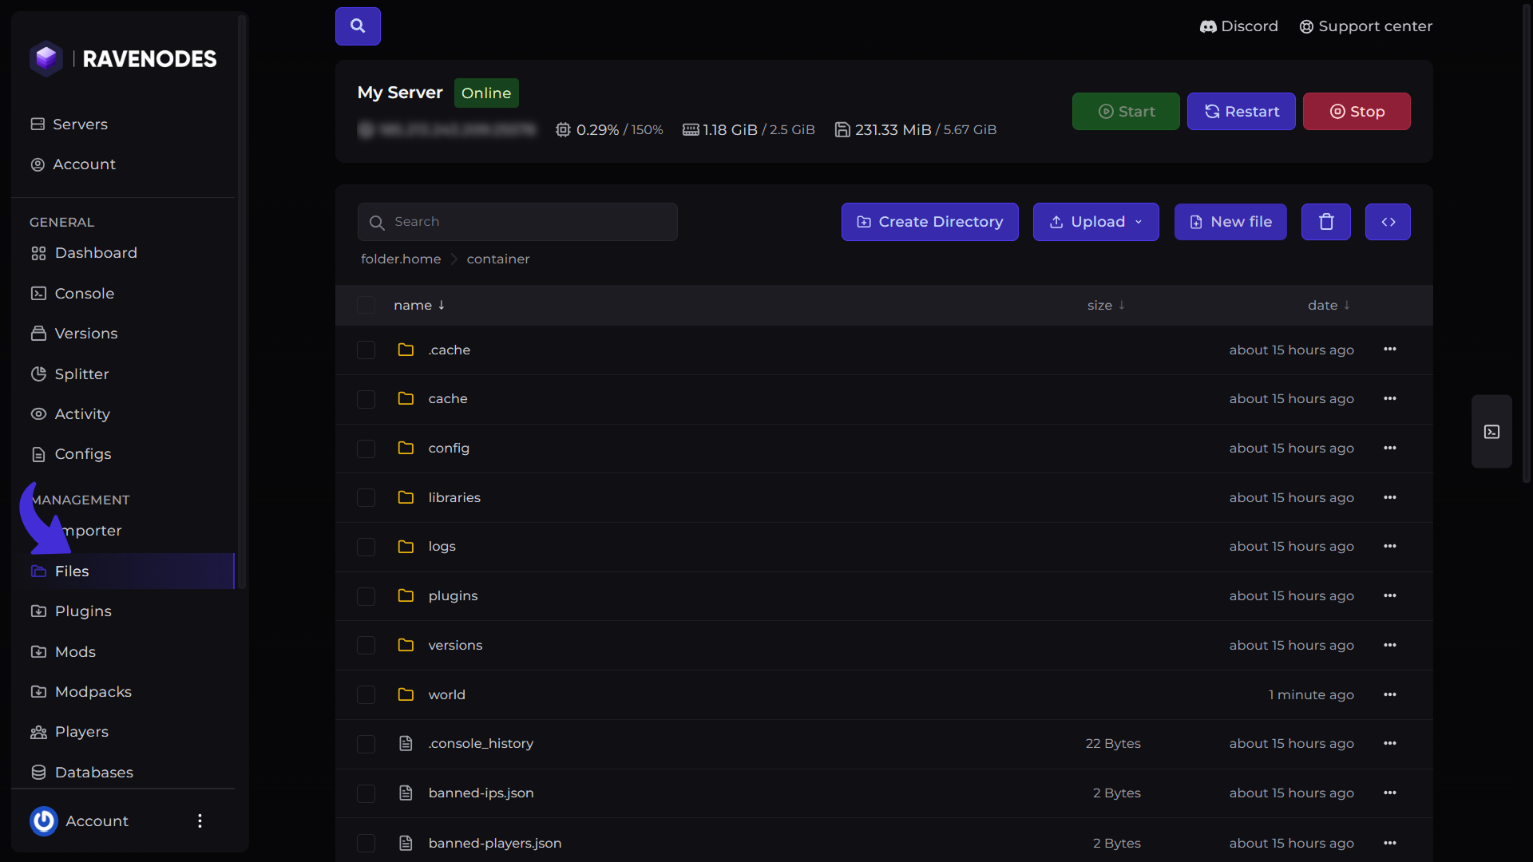This screenshot has height=862, width=1533.
Task: Toggle the select-all checkbox in header
Action: (x=366, y=305)
